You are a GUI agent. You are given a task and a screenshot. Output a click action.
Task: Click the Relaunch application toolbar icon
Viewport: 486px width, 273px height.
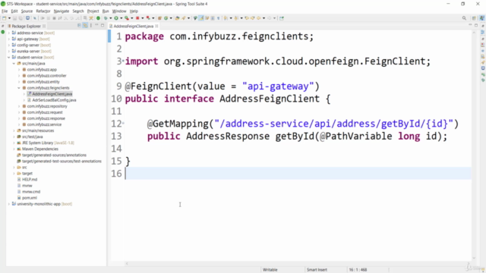148,18
